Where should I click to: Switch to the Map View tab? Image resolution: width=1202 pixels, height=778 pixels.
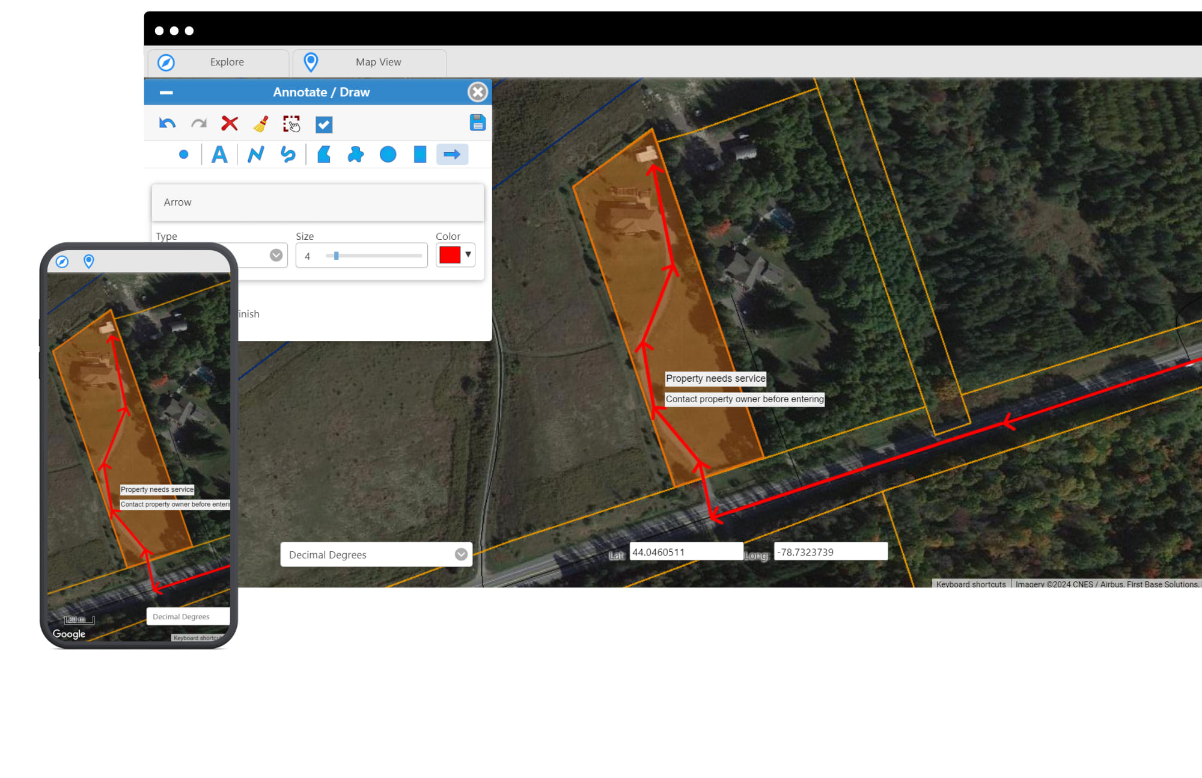coord(378,62)
